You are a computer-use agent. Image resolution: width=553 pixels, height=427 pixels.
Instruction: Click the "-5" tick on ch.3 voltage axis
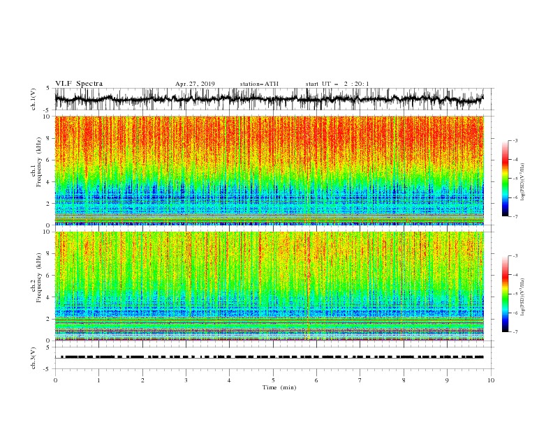[x=47, y=369]
